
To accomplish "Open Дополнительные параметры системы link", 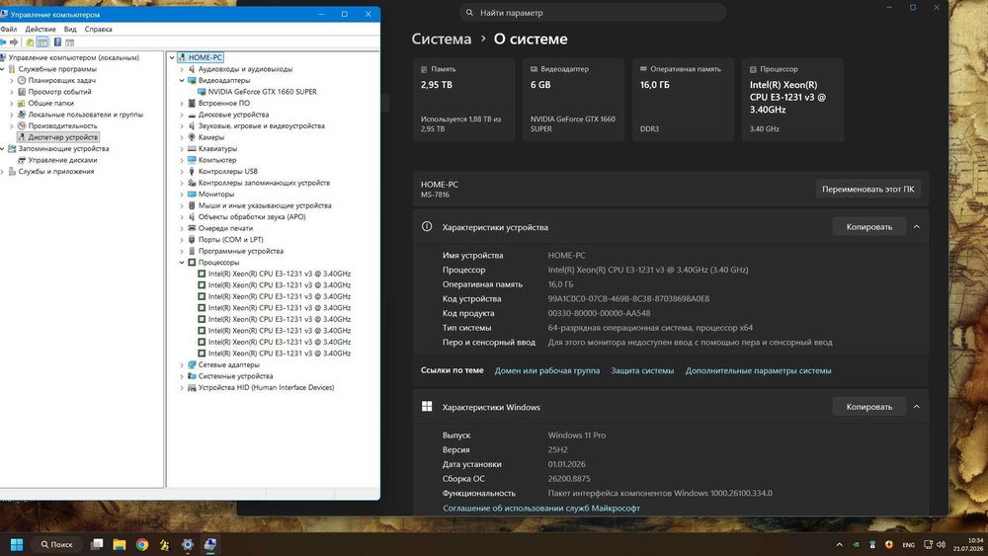I will coord(758,371).
